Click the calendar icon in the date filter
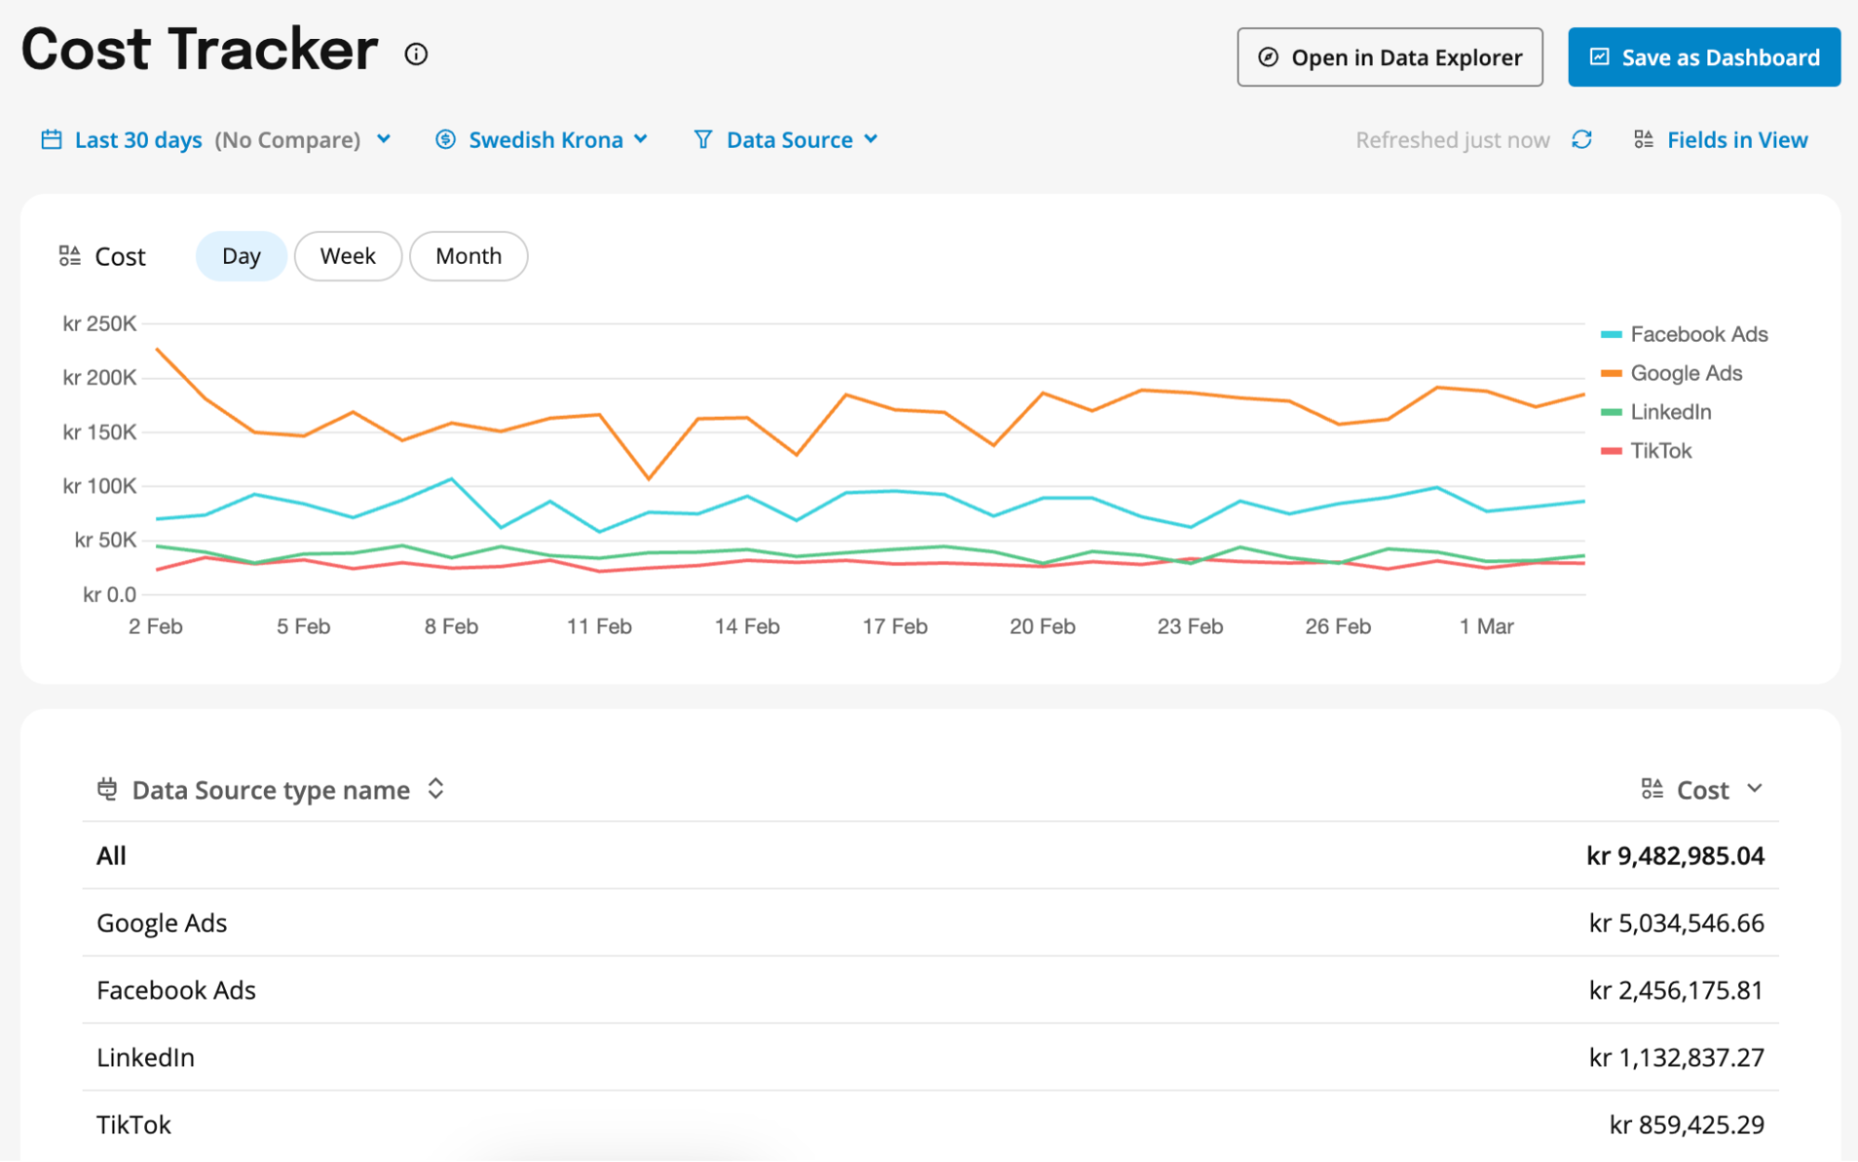Image resolution: width=1858 pixels, height=1162 pixels. point(52,139)
